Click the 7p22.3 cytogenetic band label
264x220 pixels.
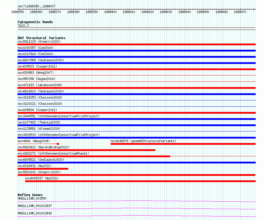pos(23,25)
